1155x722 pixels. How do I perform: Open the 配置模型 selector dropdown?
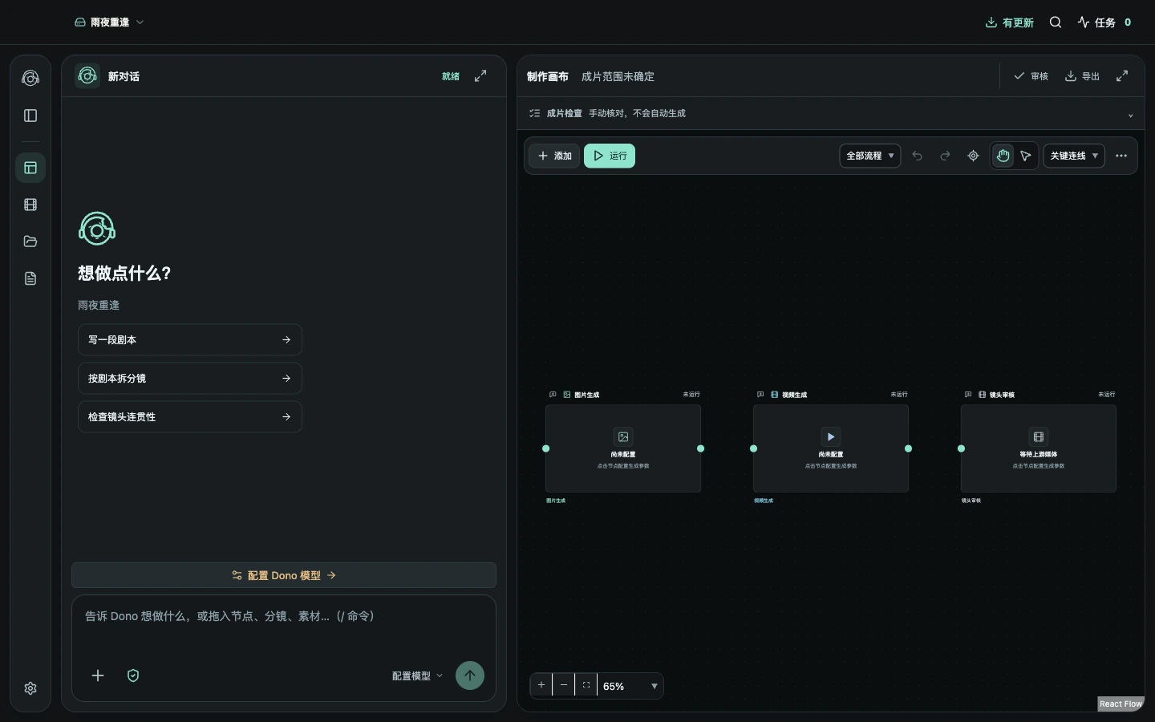[417, 676]
